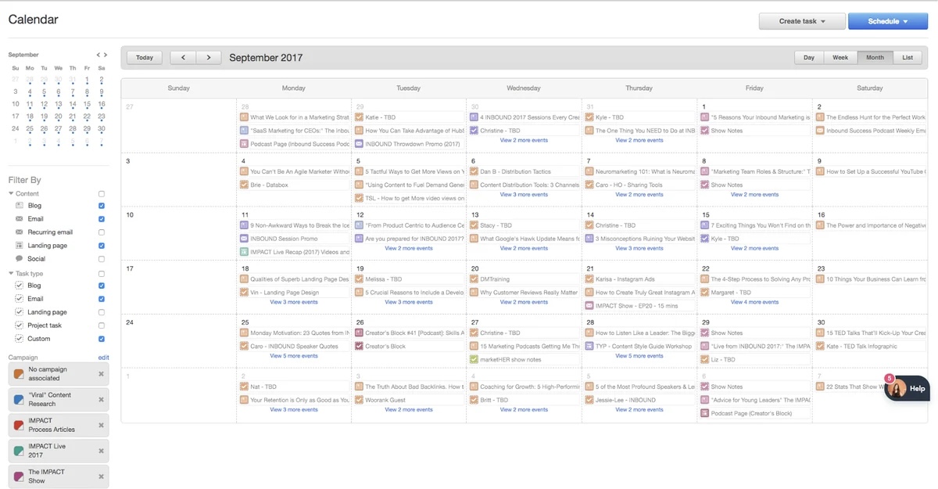938x489 pixels.
Task: Click the task icon beside Brie - Databox
Action: (245, 185)
